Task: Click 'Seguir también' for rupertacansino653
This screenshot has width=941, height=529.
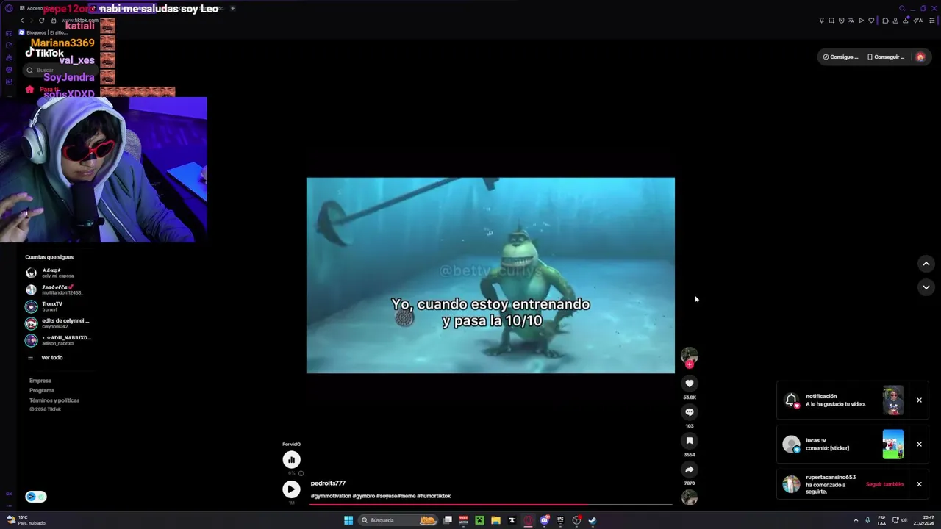Action: click(x=884, y=484)
